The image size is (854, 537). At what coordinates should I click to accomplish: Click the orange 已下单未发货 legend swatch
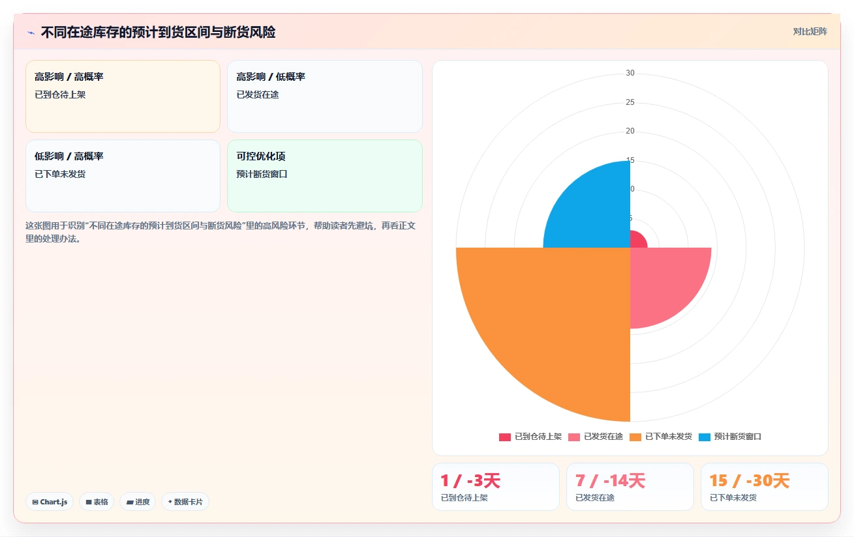pyautogui.click(x=635, y=437)
